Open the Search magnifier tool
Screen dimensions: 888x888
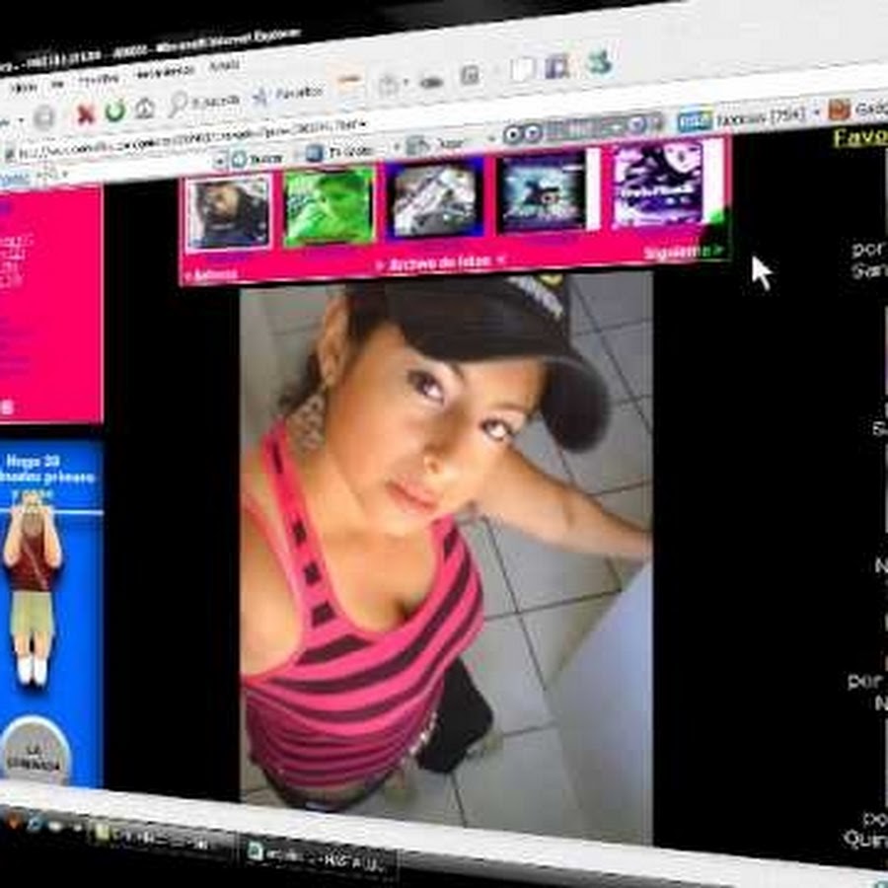coord(179,103)
